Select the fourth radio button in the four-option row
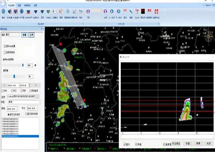This screenshot has width=215, height=152. click(x=30, y=91)
